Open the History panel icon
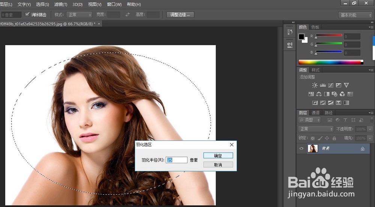This screenshot has width=375, height=207. 290,32
